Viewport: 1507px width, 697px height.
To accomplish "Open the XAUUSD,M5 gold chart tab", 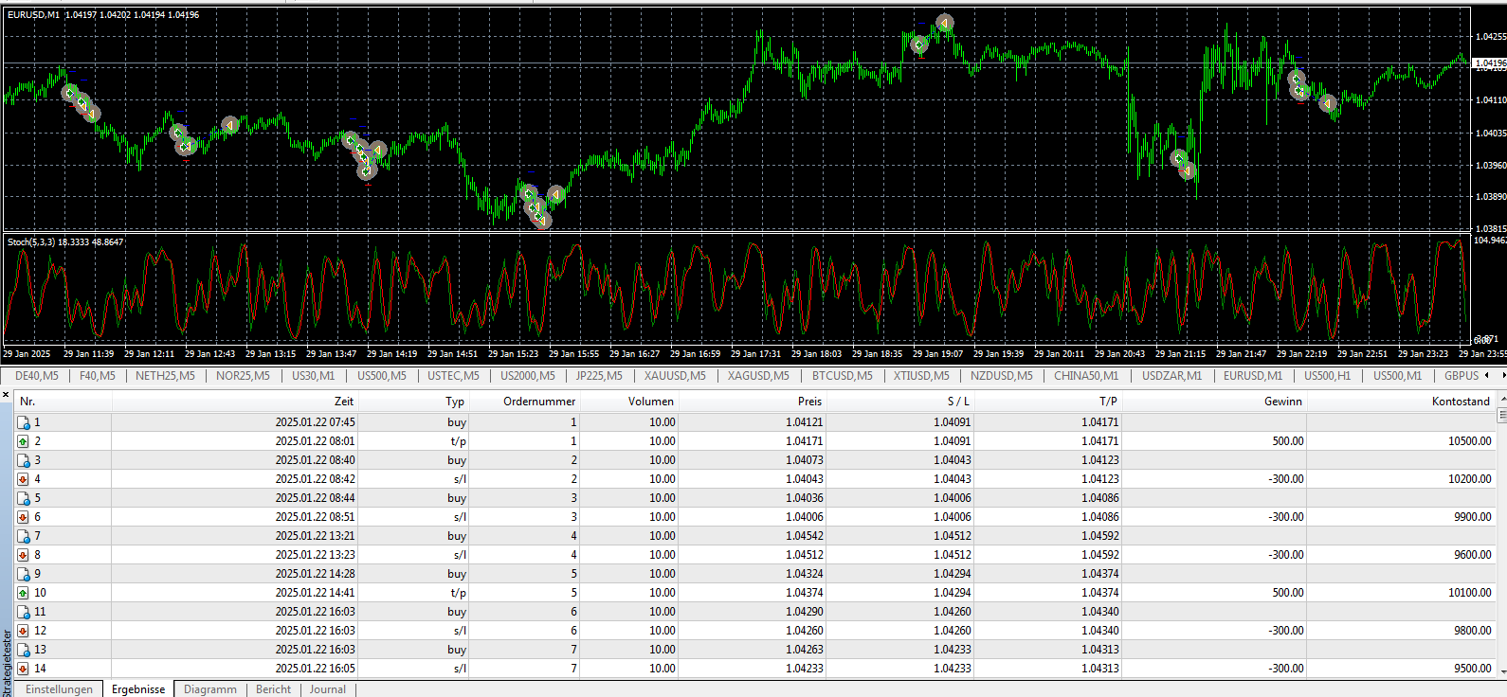I will [x=675, y=376].
